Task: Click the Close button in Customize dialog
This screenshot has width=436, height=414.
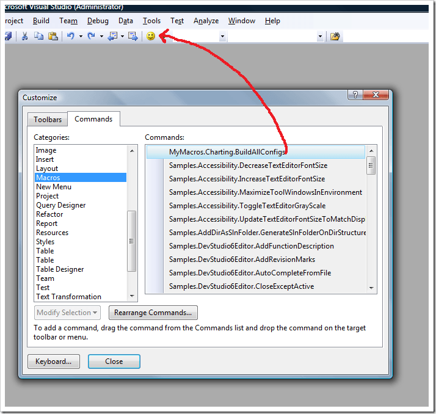Action: point(114,361)
